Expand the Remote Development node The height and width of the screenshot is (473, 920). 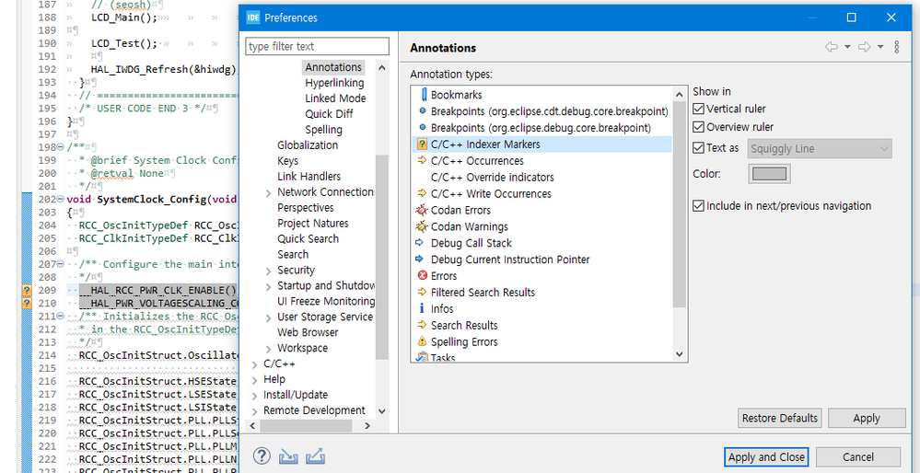(x=254, y=411)
